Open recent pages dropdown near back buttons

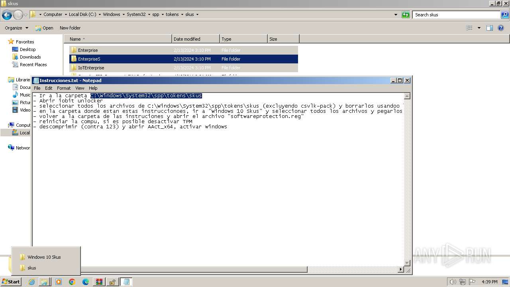(x=26, y=15)
